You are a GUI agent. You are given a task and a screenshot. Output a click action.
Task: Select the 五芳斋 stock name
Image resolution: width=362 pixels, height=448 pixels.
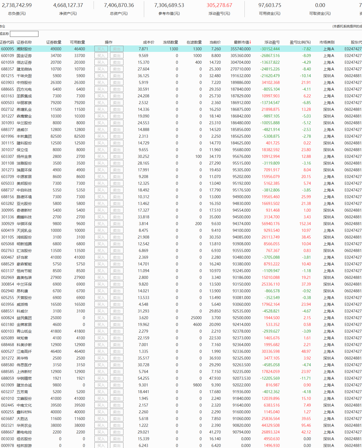pyautogui.click(x=22, y=392)
